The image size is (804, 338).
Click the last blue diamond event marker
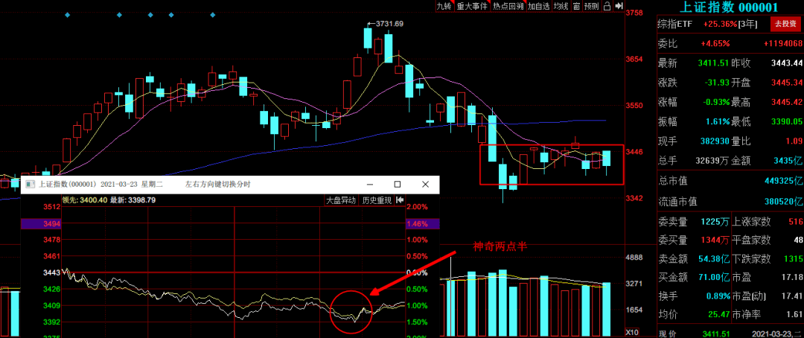tap(212, 16)
